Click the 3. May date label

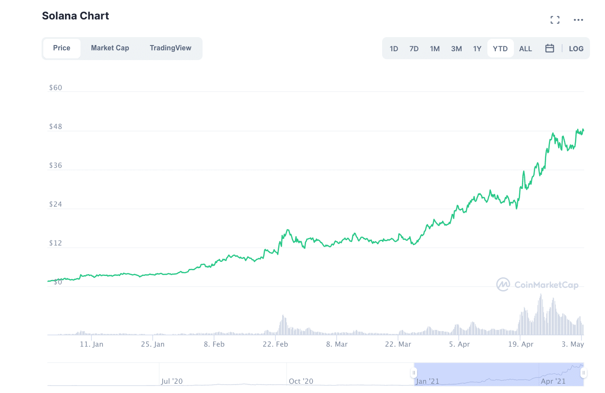pos(574,344)
